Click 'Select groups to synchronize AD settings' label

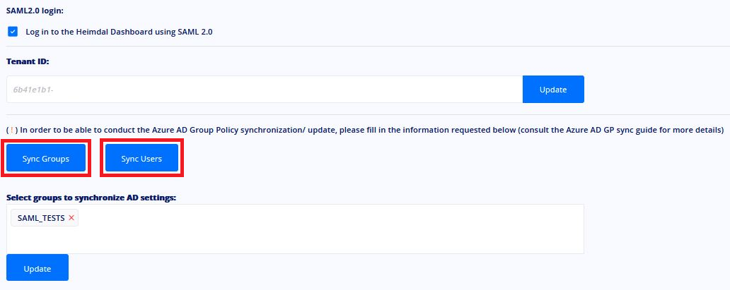click(x=91, y=198)
